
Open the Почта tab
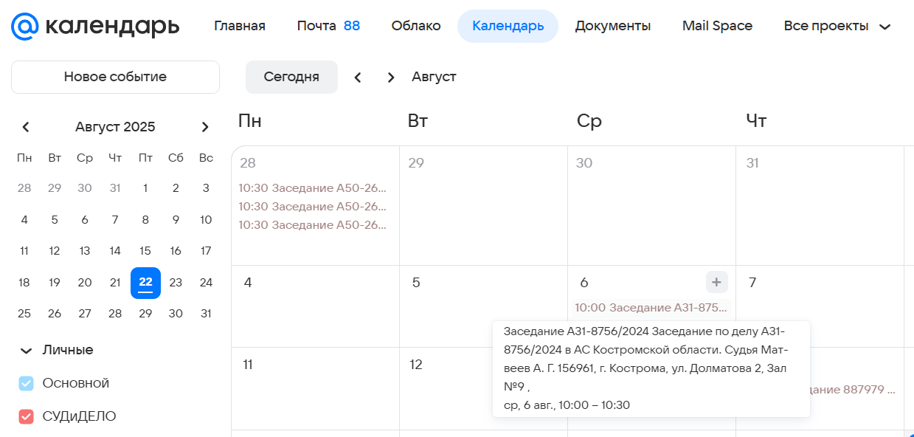coord(328,27)
